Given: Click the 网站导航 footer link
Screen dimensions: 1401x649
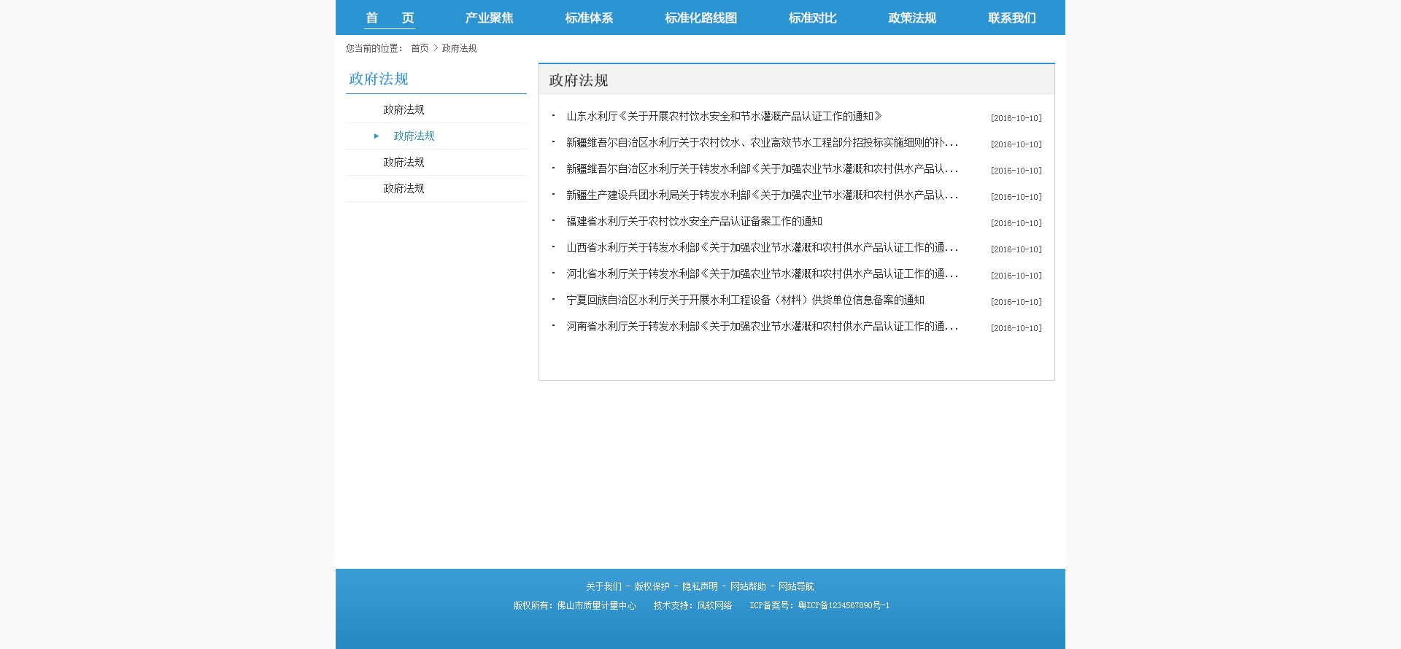Looking at the screenshot, I should point(796,587).
